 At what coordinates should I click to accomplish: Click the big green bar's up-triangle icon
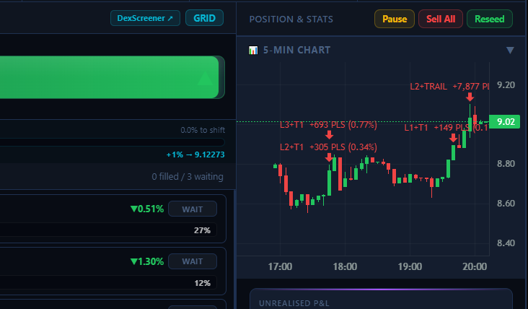205,78
